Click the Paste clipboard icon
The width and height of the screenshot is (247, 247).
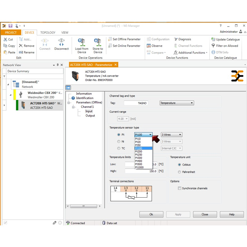(5, 52)
